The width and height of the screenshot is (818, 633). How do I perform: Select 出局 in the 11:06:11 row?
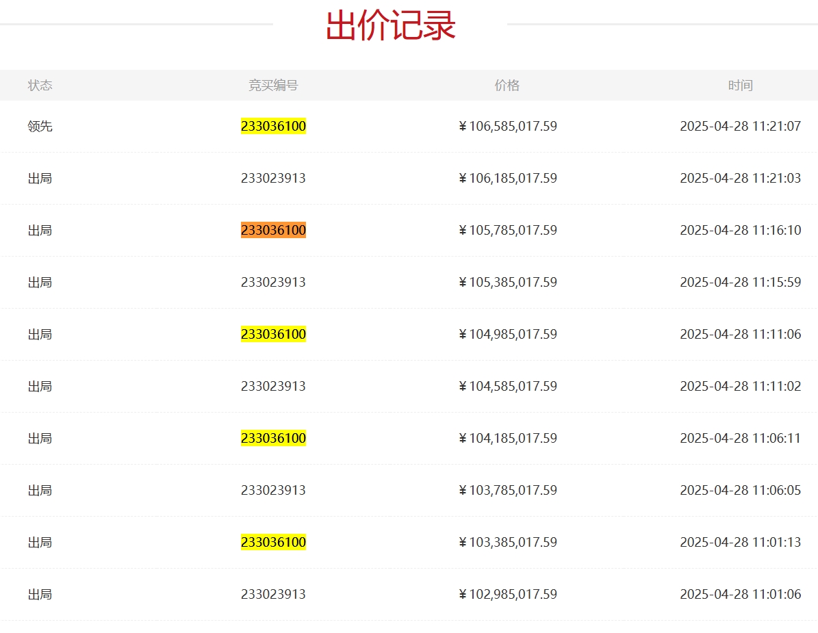(40, 438)
